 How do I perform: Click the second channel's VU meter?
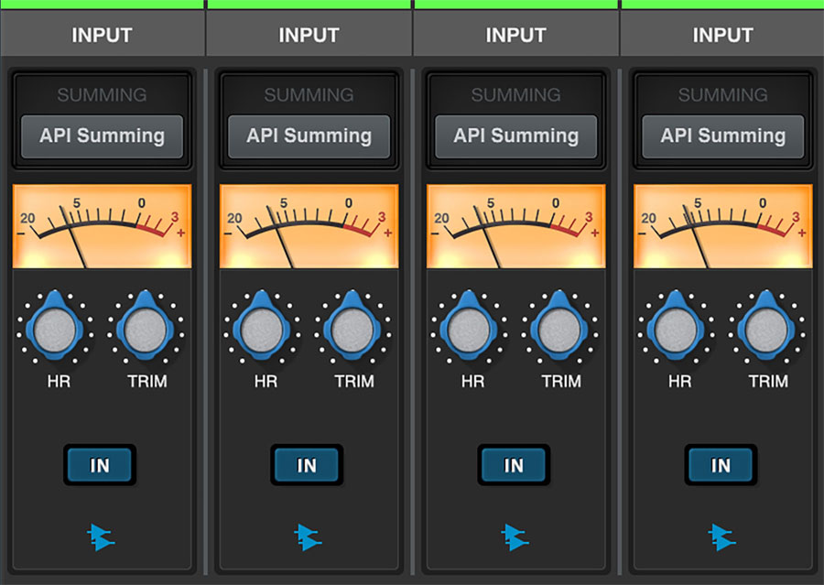pyautogui.click(x=309, y=226)
